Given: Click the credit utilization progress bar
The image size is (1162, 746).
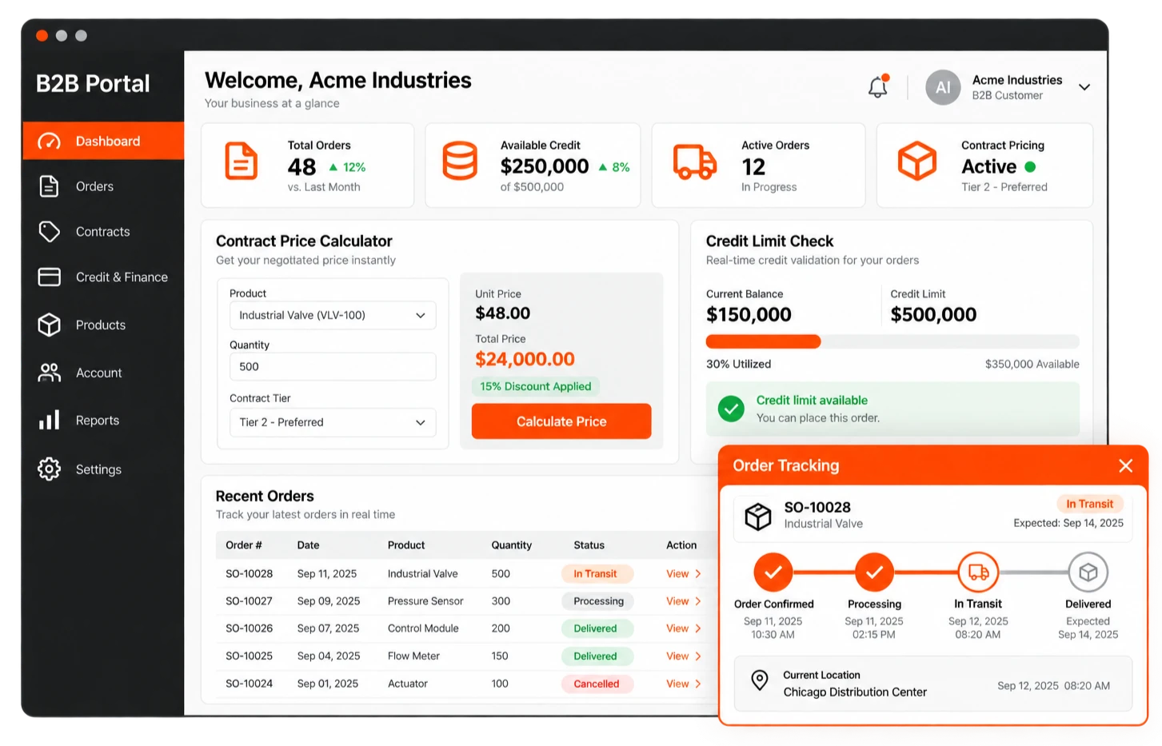Looking at the screenshot, I should 892,341.
